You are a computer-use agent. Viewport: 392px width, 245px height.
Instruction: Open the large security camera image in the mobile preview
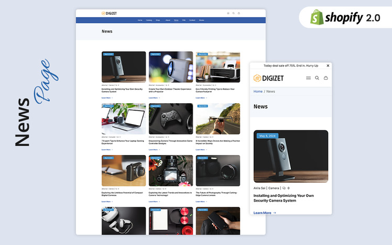(291, 157)
